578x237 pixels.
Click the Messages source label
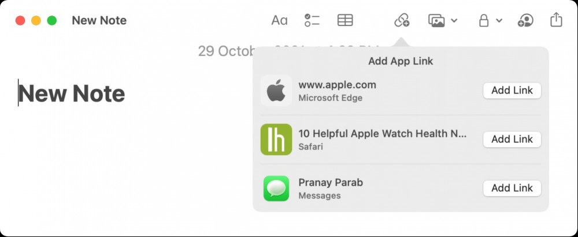(x=320, y=196)
